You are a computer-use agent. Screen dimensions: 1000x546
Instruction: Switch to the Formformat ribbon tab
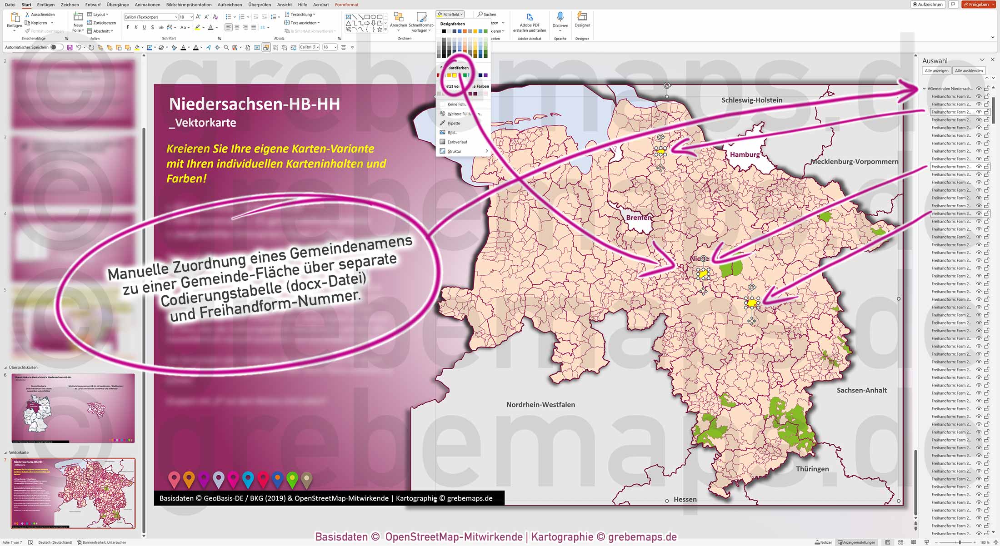pos(346,5)
